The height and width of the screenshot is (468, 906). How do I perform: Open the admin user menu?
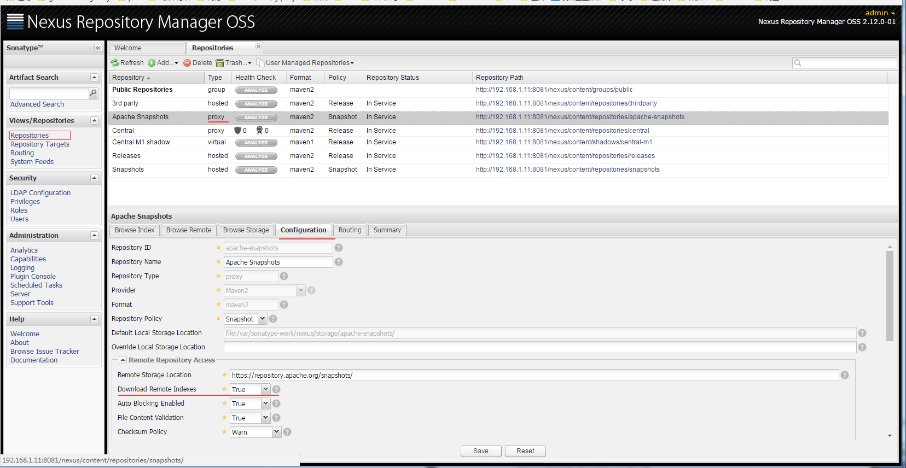click(880, 13)
